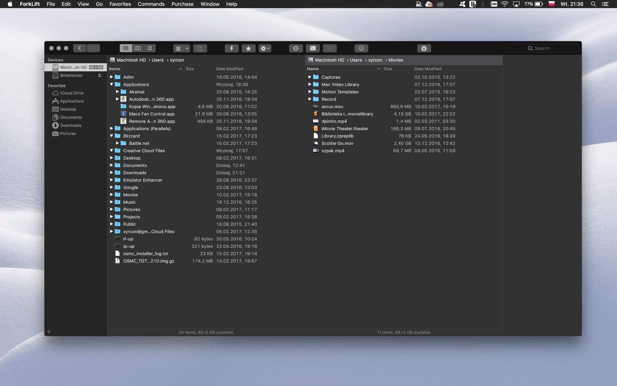Select szpak.mp4 file
The width and height of the screenshot is (617, 386).
pos(404,150)
